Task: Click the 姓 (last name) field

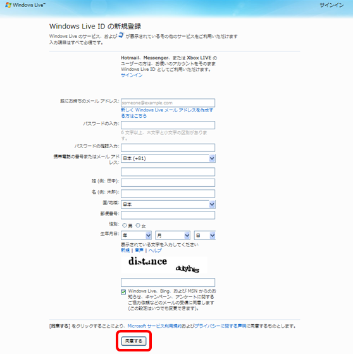Action: [x=168, y=182]
